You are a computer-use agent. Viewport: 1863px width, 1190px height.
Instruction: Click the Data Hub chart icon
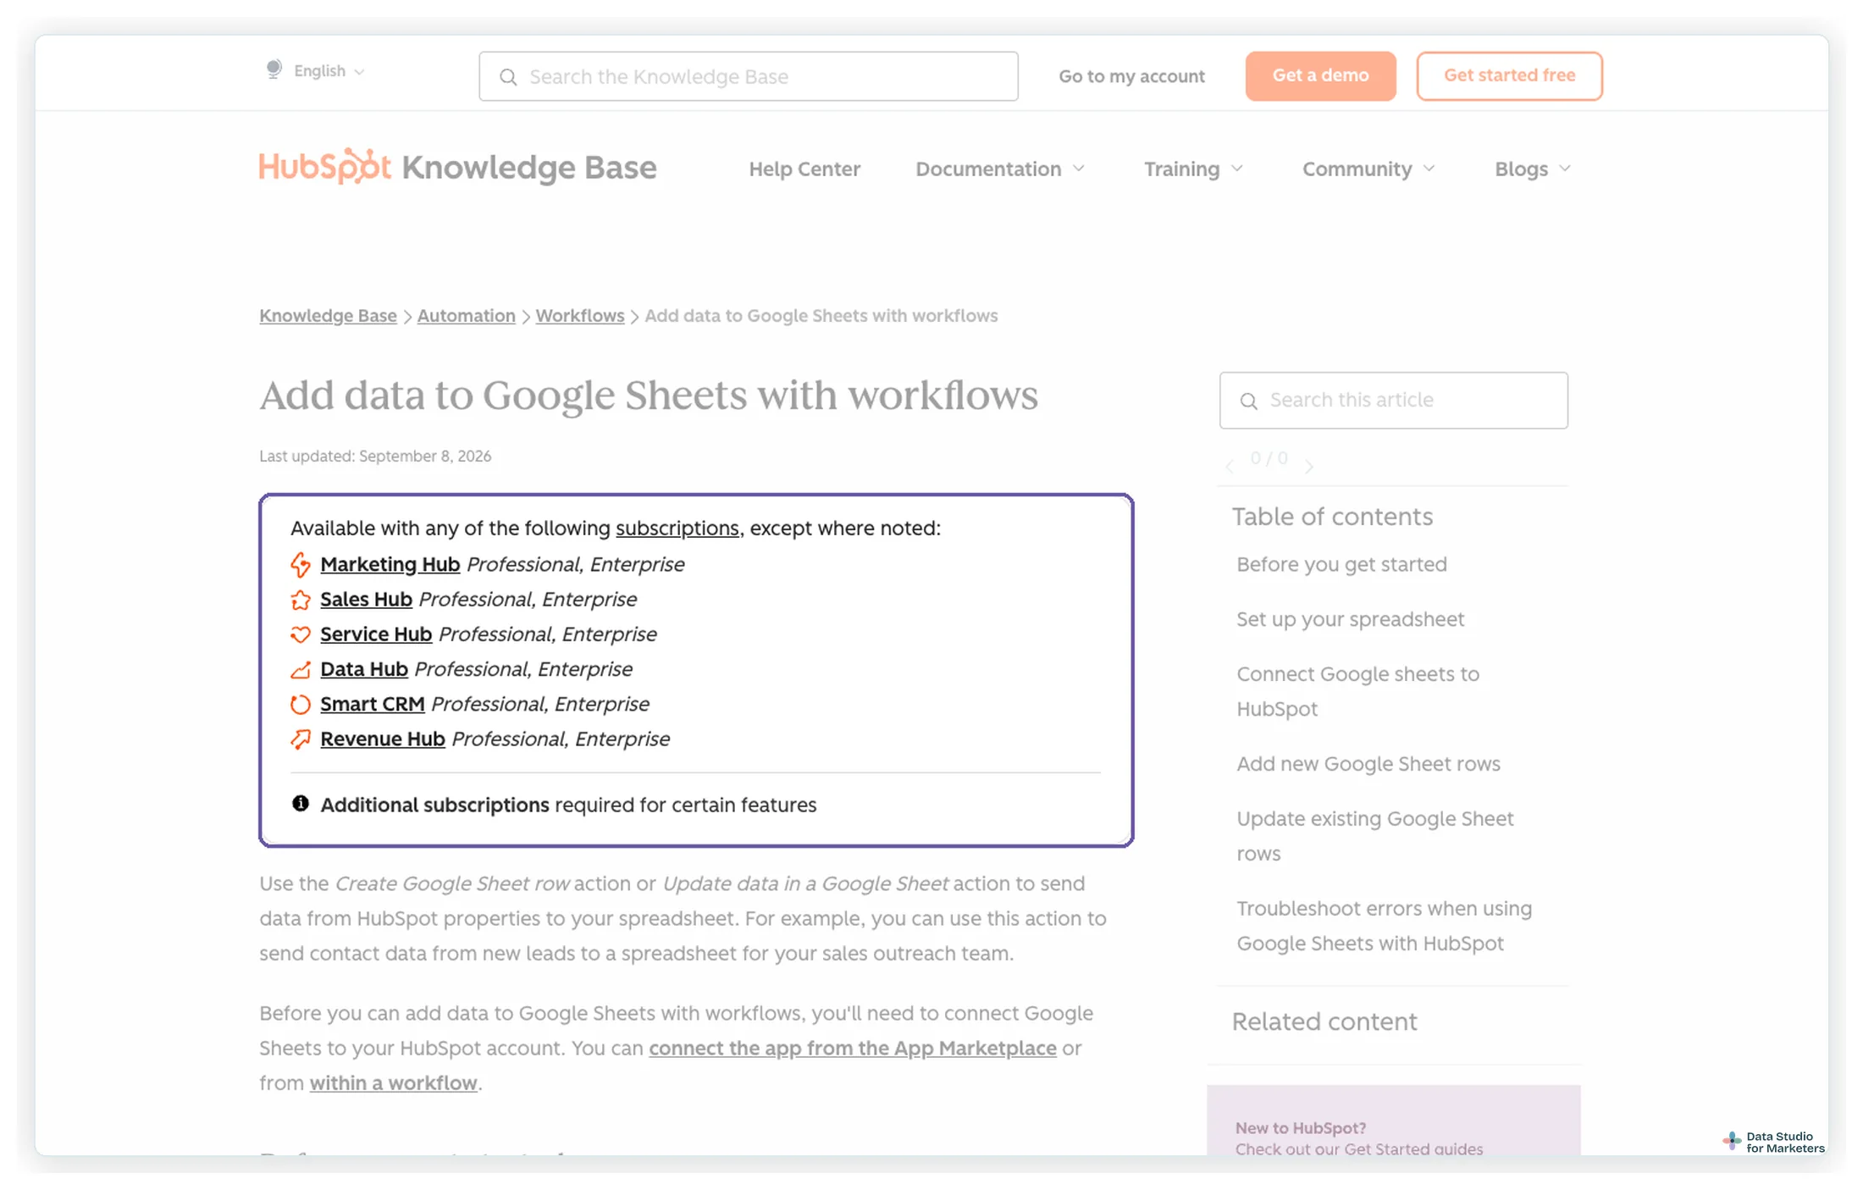point(301,669)
